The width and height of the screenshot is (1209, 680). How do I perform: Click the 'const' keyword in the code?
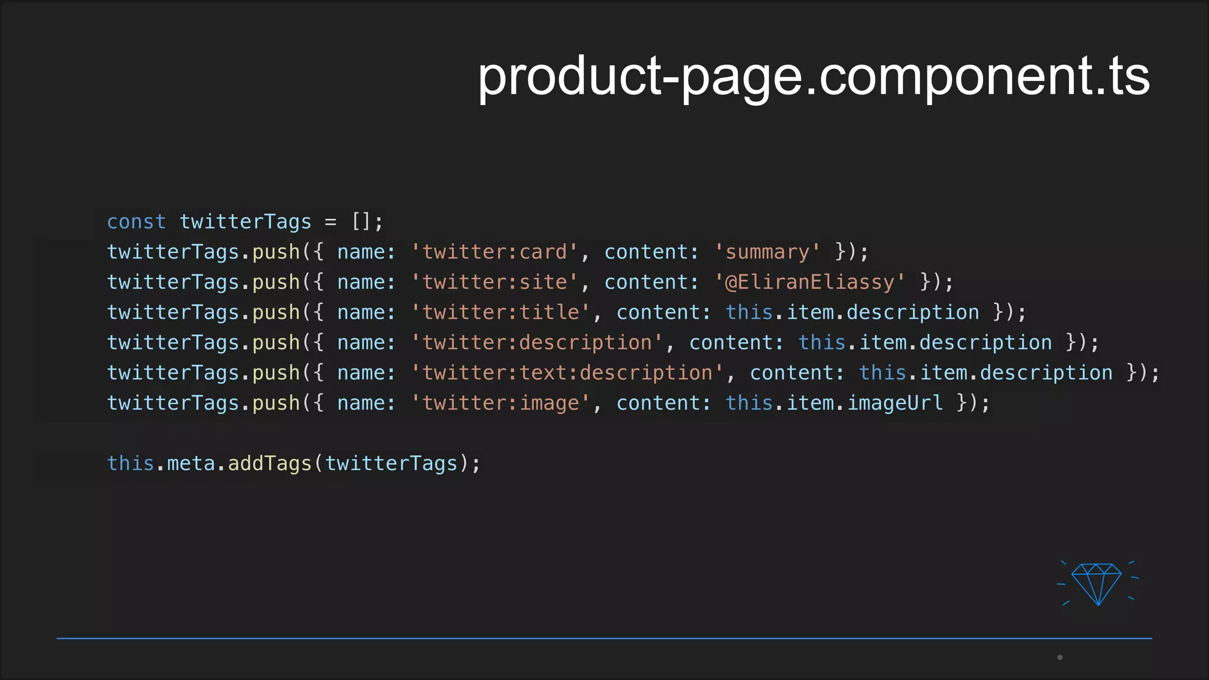[x=136, y=222]
